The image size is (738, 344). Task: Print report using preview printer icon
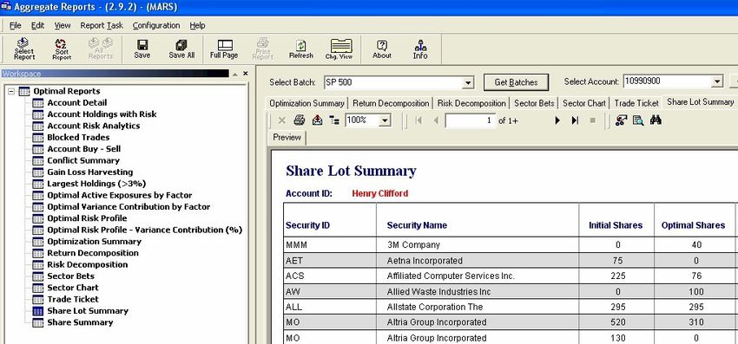pos(300,120)
